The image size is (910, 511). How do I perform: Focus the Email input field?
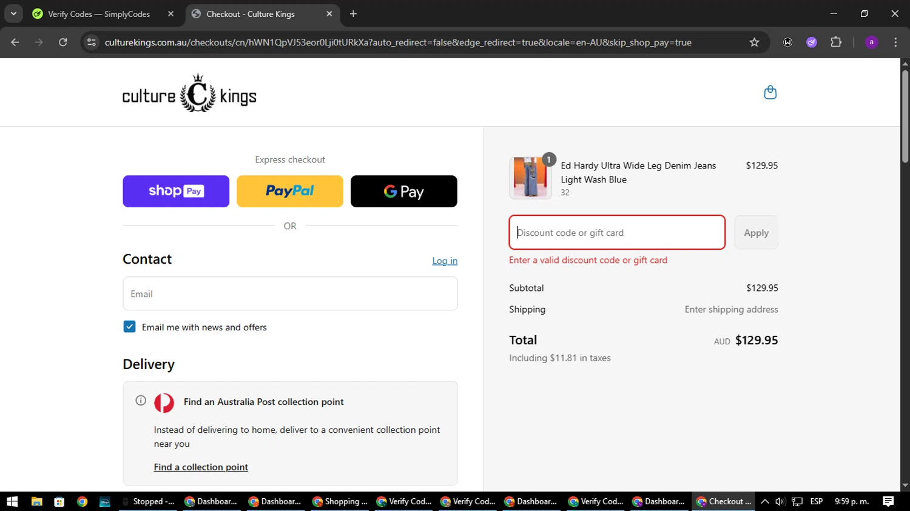[290, 293]
